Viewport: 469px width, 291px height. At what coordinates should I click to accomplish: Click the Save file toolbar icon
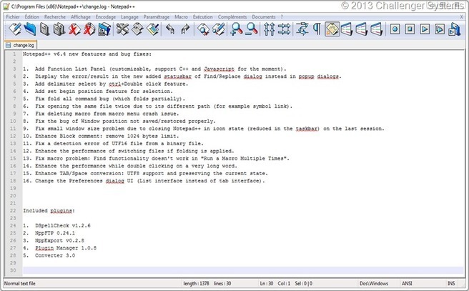[44, 29]
